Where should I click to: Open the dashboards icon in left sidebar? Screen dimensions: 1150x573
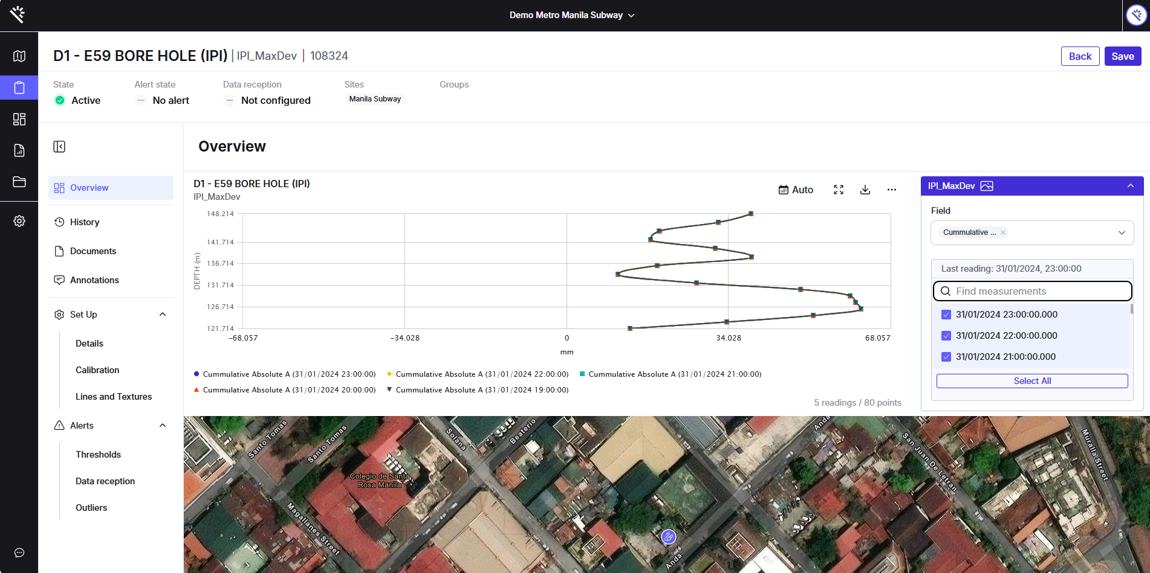tap(19, 119)
